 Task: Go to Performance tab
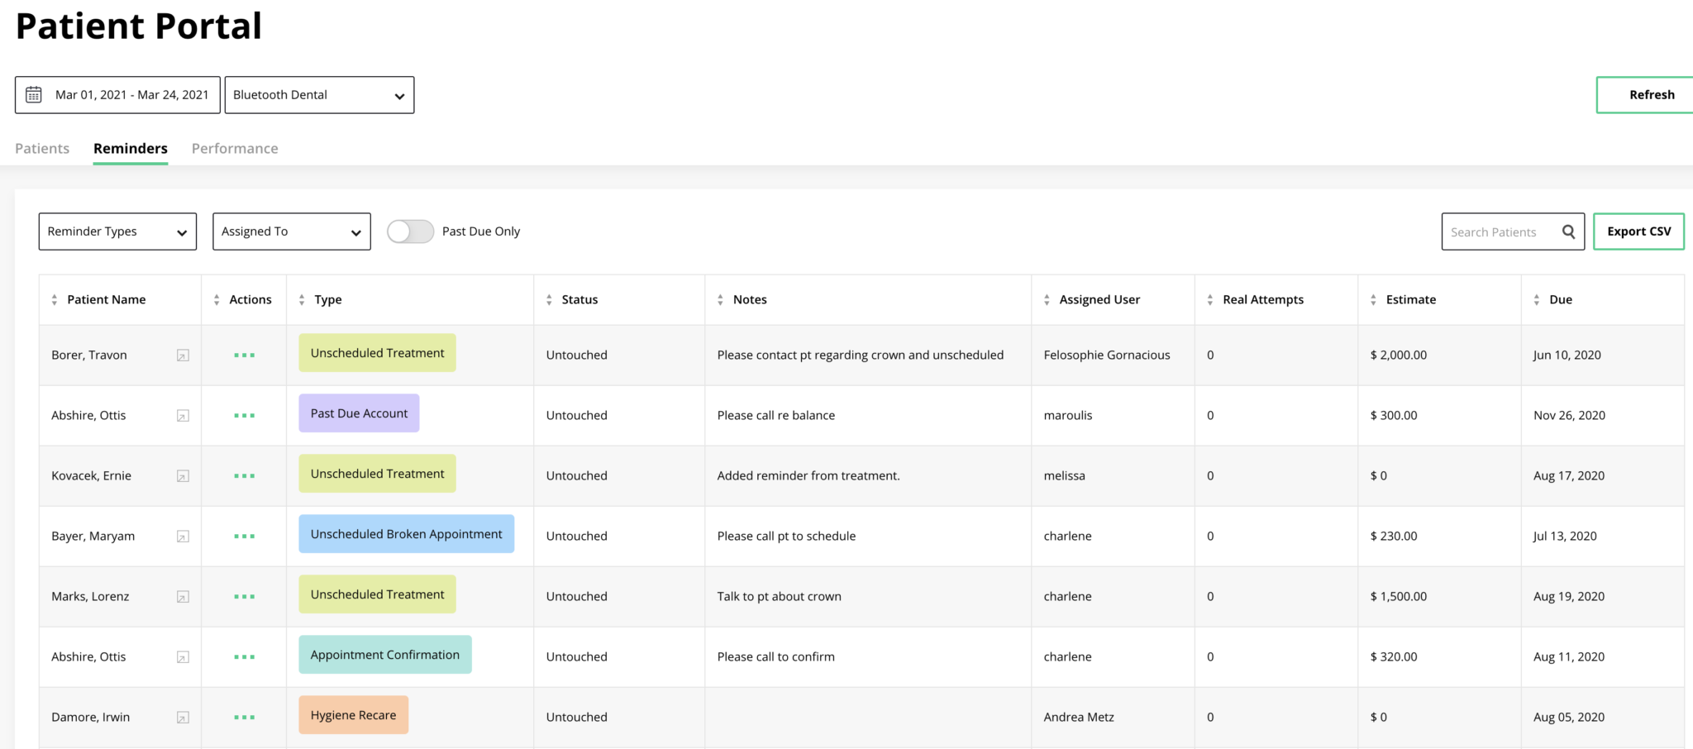coord(235,149)
